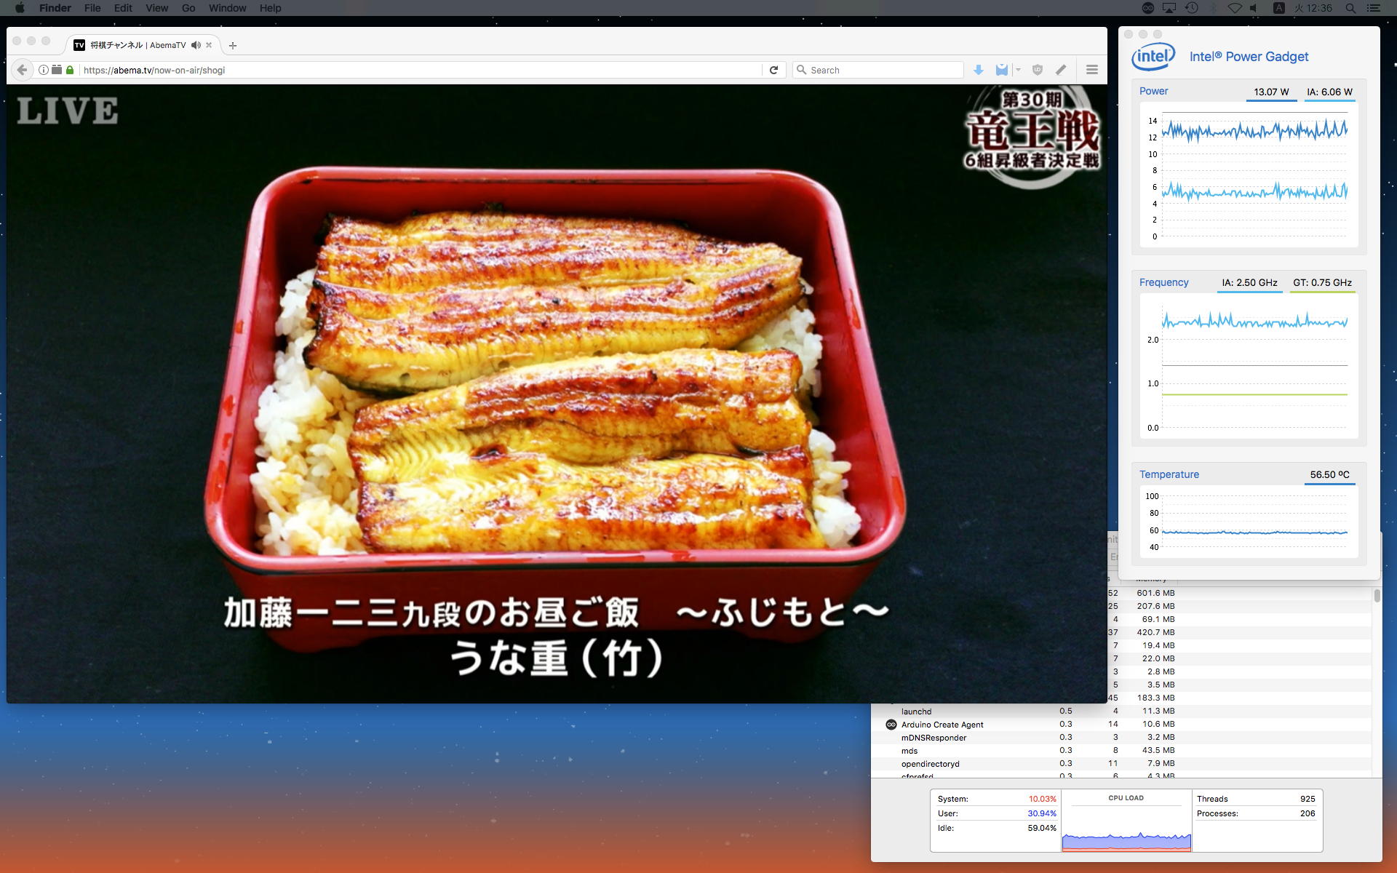Click the site information (i) icon
The height and width of the screenshot is (873, 1397).
pyautogui.click(x=44, y=70)
